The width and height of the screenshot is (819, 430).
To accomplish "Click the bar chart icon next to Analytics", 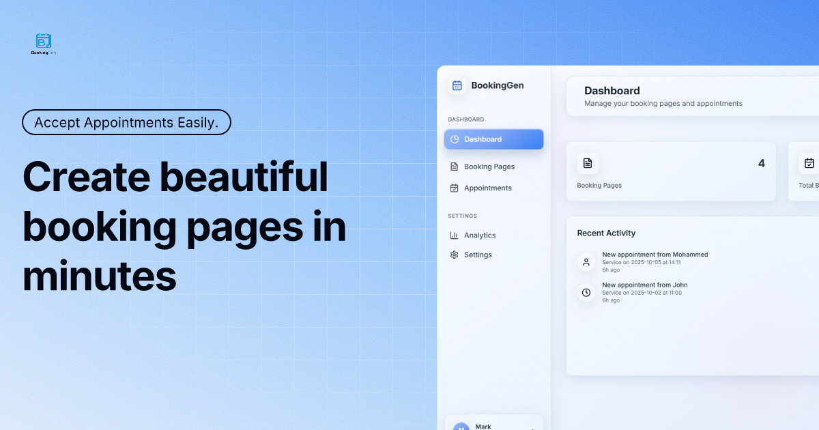I will point(455,235).
